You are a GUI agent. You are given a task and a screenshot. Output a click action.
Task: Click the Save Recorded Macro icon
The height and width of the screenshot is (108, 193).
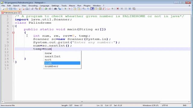134,9
